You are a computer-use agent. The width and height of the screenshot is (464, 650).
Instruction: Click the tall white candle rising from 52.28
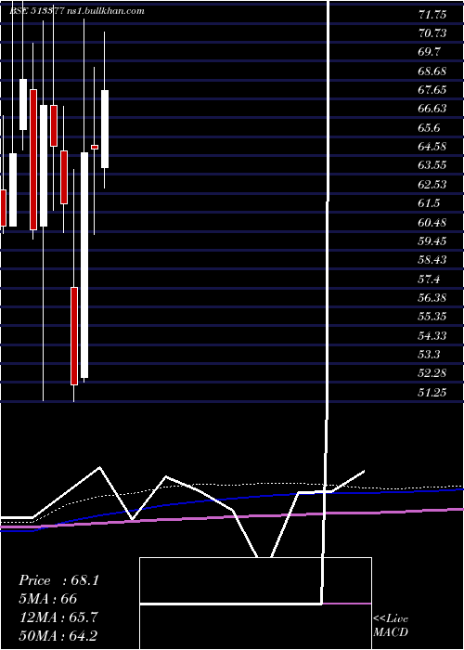(84, 265)
